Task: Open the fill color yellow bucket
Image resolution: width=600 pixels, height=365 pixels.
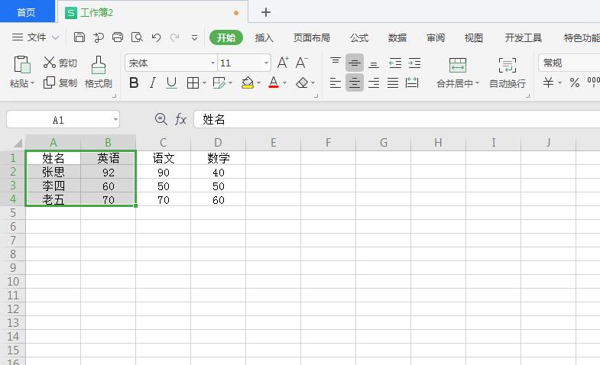Action: [x=248, y=82]
